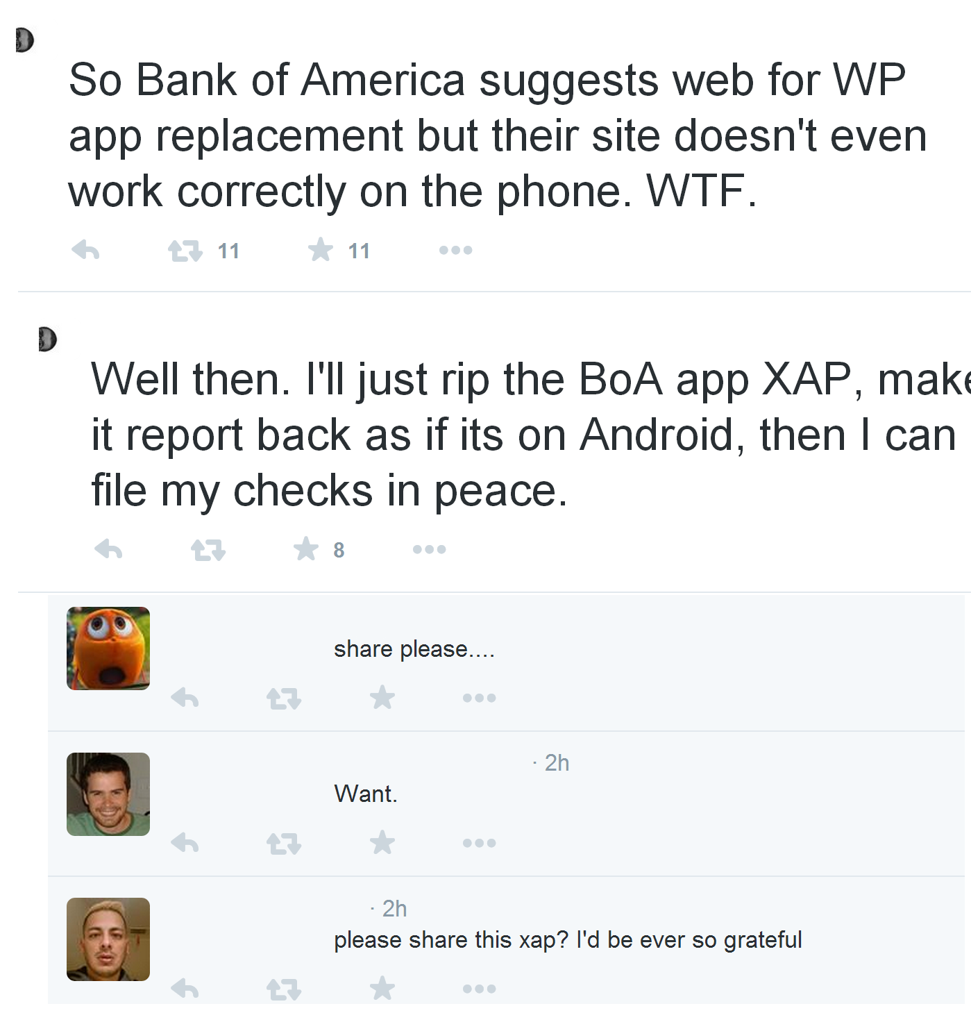The height and width of the screenshot is (1013, 971).
Task: Open the smiling man in green shirt avatar
Action: (108, 794)
